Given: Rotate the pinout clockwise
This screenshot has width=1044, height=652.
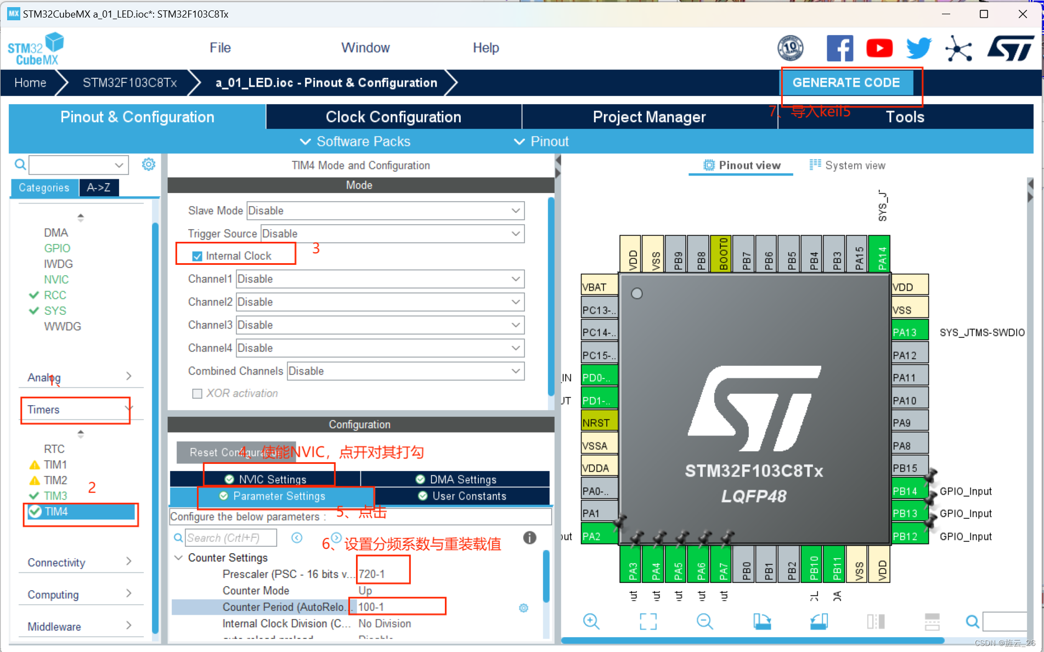Looking at the screenshot, I should (763, 621).
